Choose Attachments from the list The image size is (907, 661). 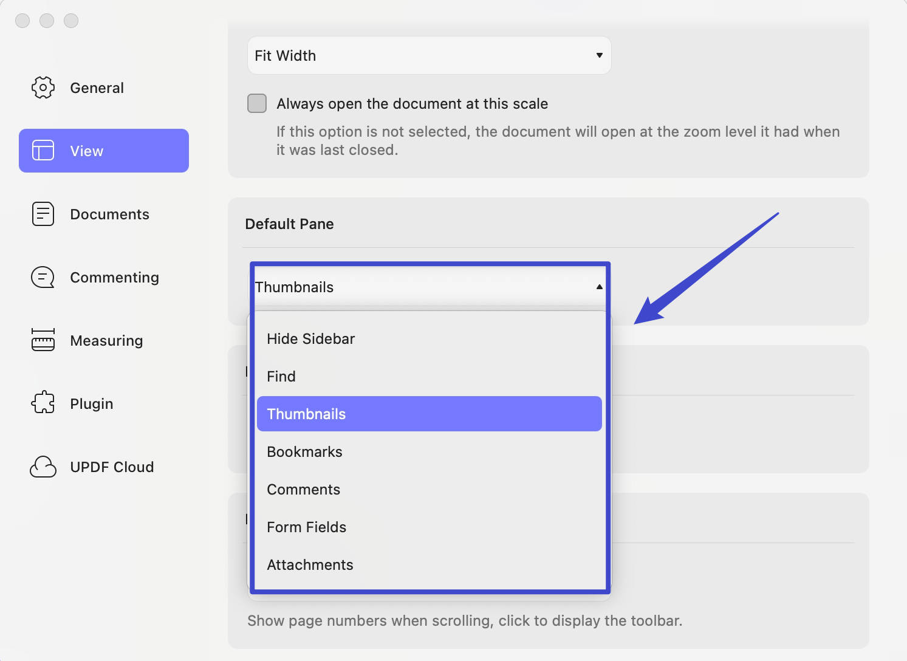tap(429, 564)
